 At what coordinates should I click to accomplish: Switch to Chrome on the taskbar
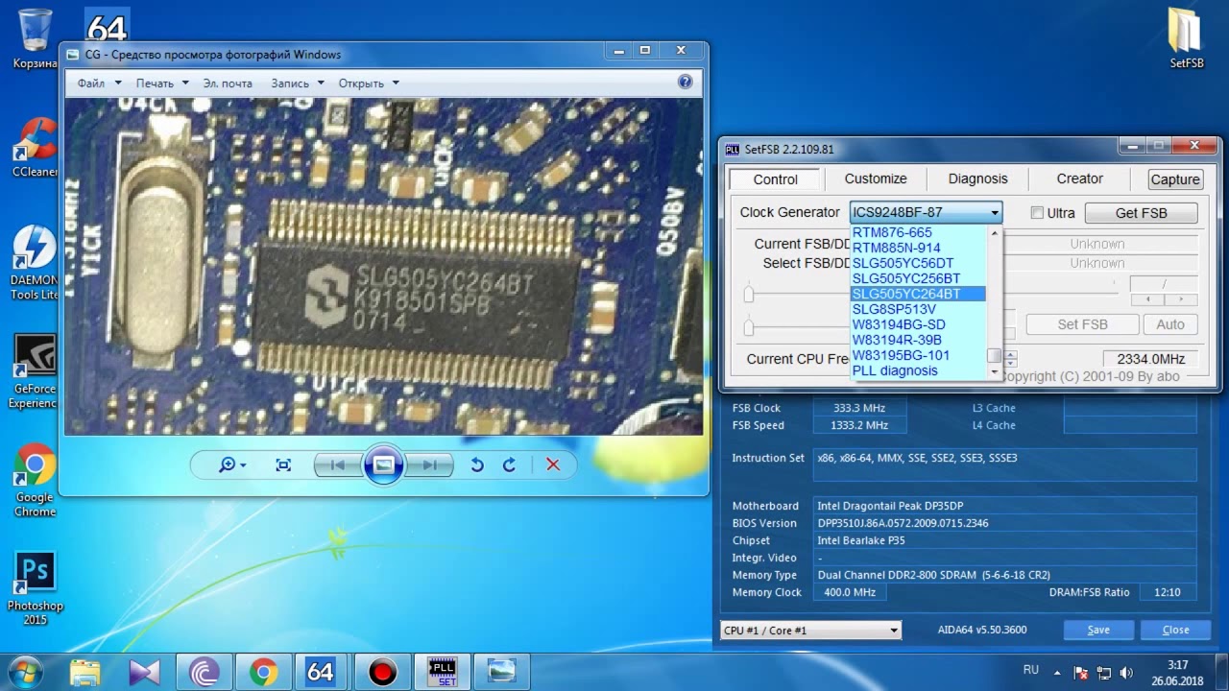pos(263,672)
